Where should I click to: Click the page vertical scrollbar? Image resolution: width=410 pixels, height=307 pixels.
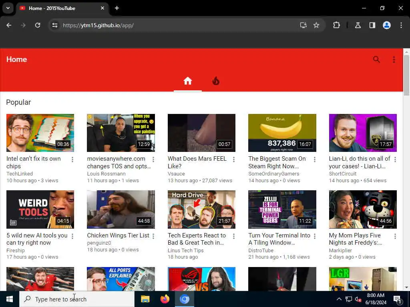406,76
